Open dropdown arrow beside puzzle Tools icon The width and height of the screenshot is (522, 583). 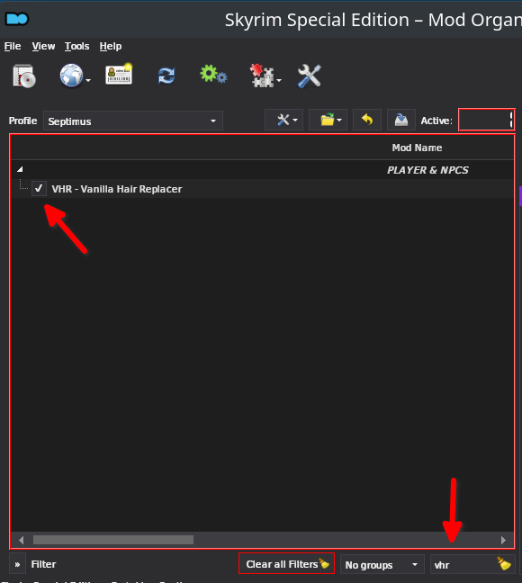(x=279, y=81)
